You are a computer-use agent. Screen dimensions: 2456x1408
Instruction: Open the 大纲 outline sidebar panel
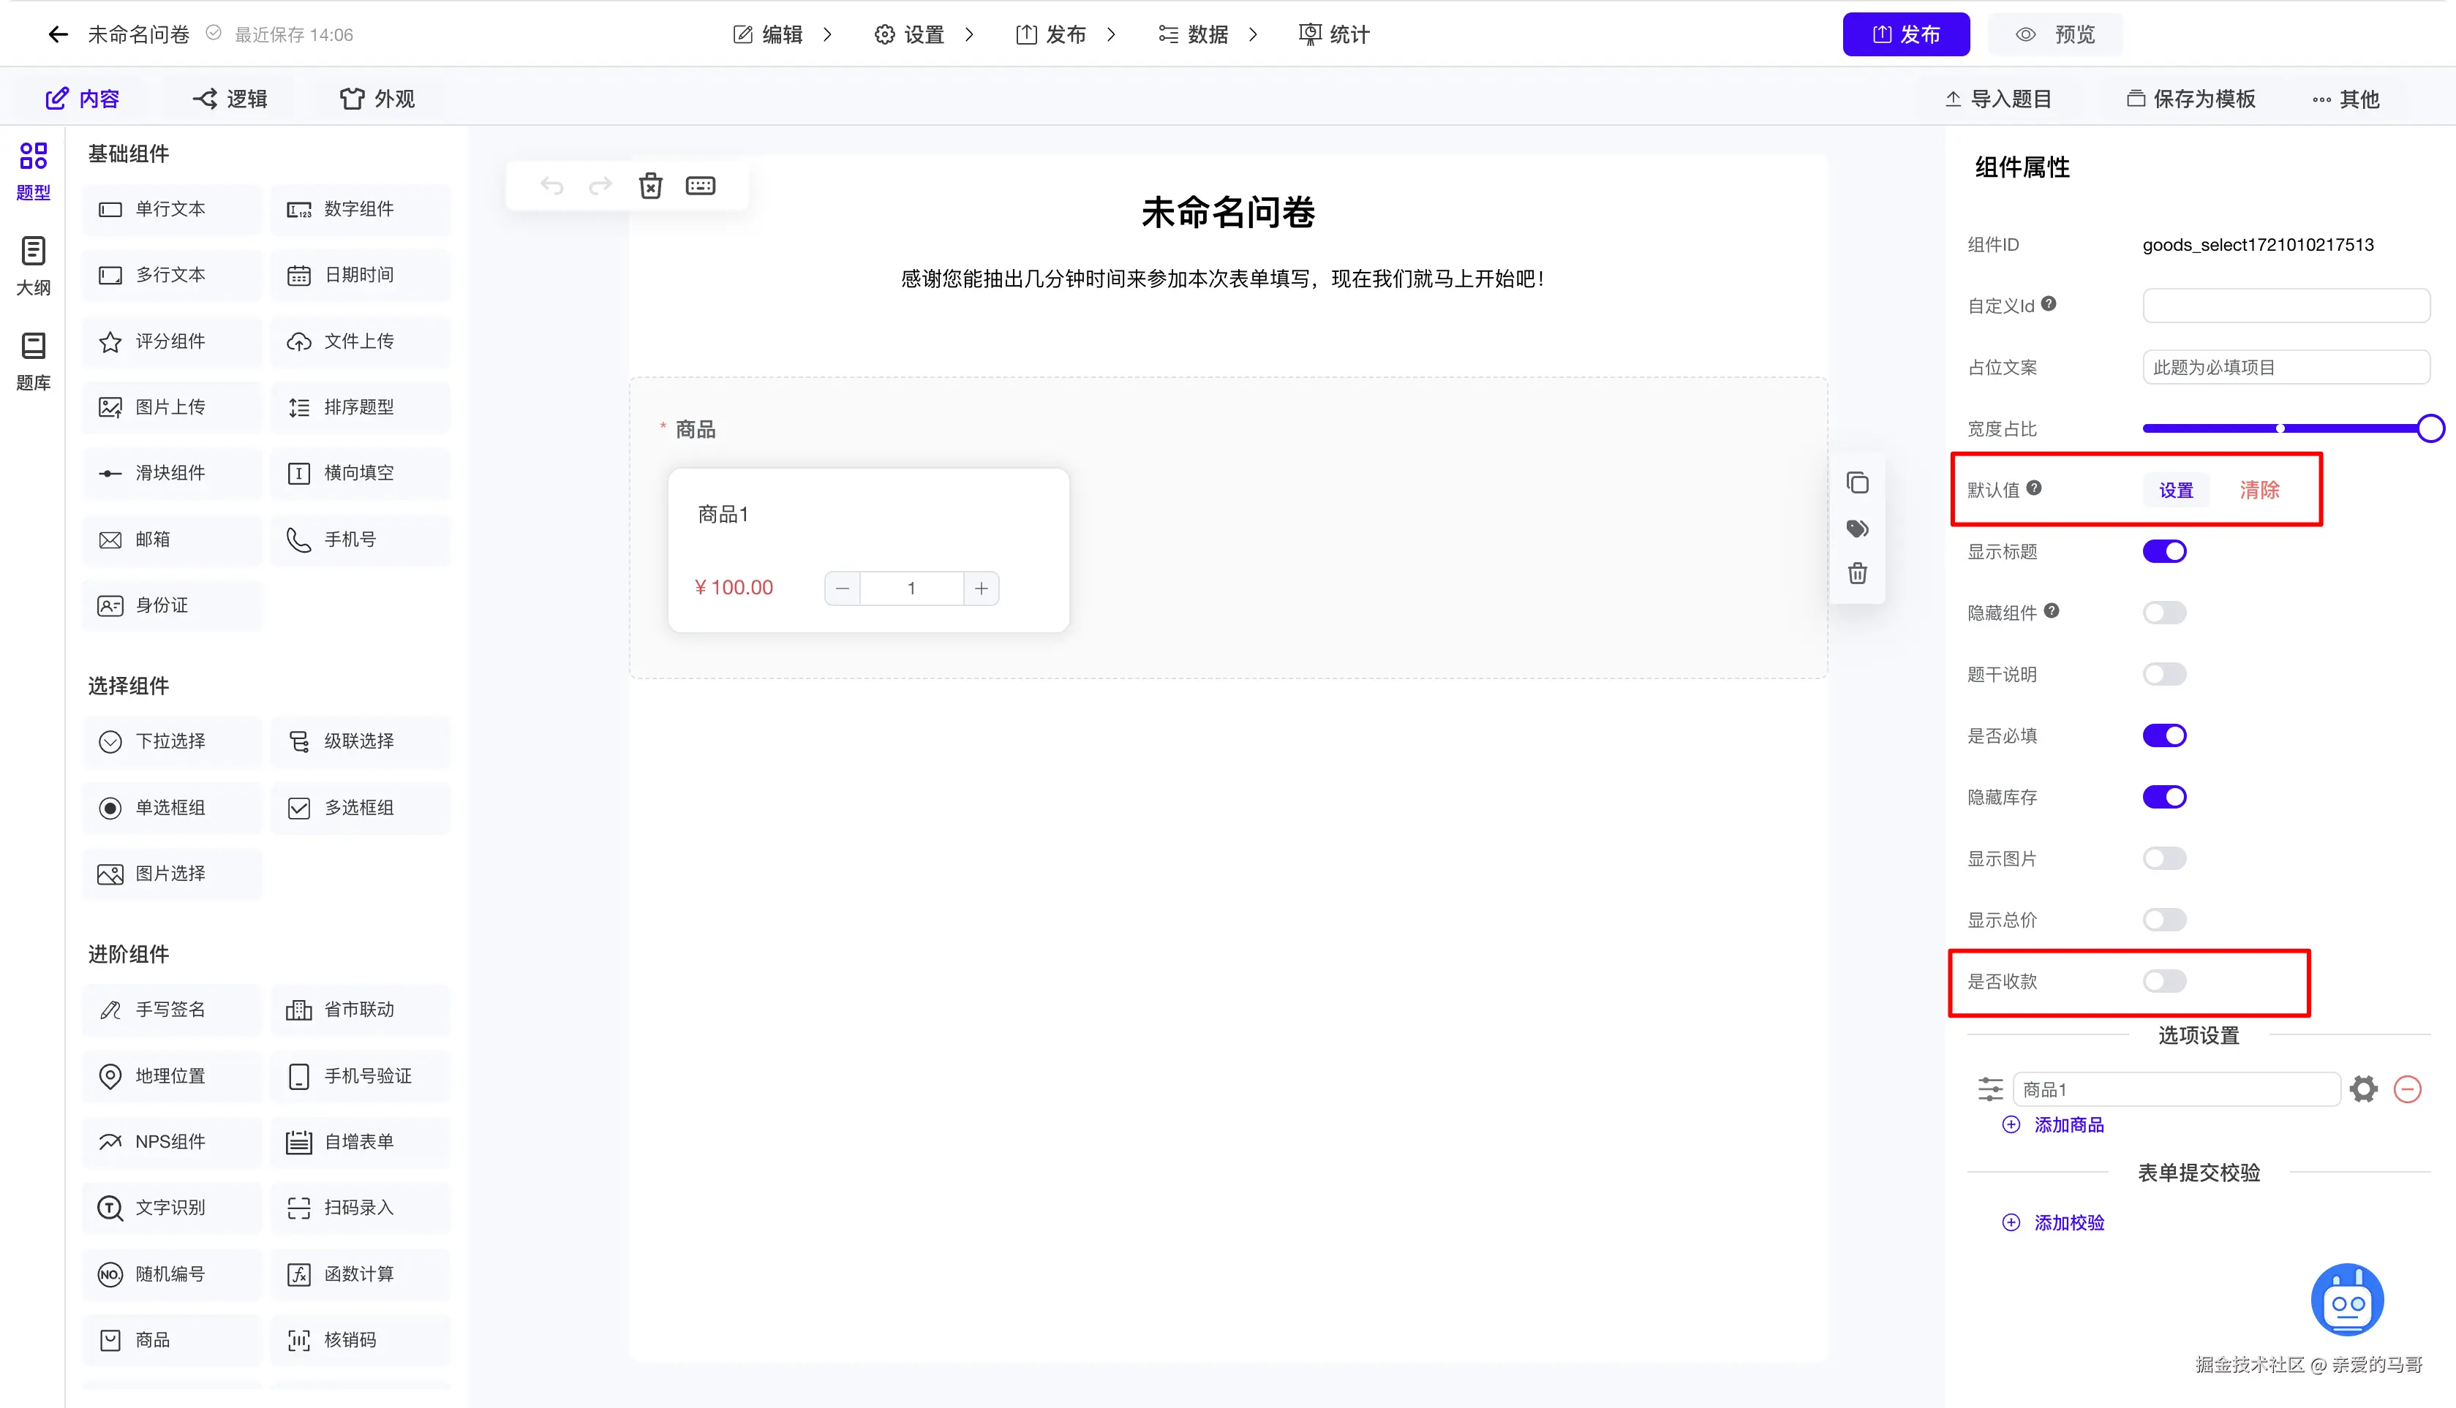(33, 266)
